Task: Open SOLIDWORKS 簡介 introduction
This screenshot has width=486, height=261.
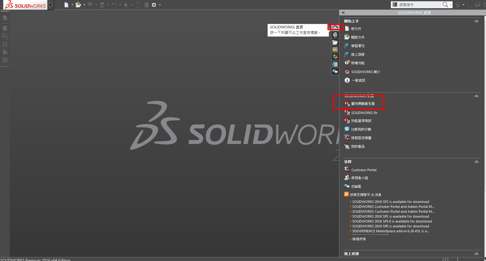Action: click(365, 72)
